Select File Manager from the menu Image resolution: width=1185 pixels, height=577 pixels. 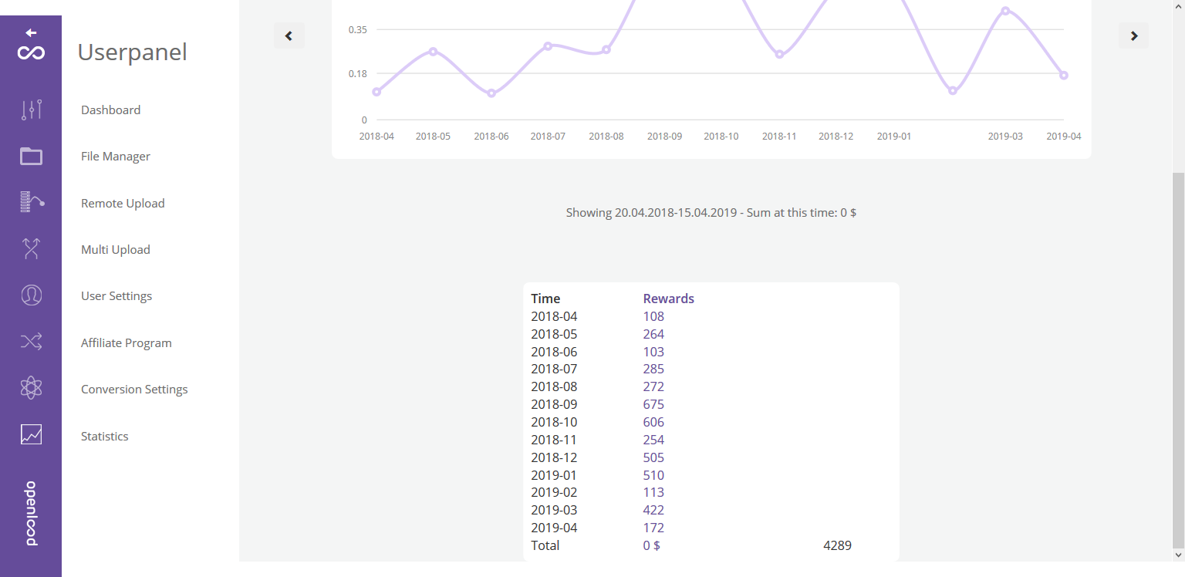116,157
